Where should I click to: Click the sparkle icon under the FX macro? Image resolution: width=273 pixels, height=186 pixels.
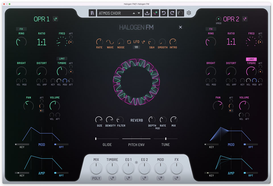pos(177,178)
